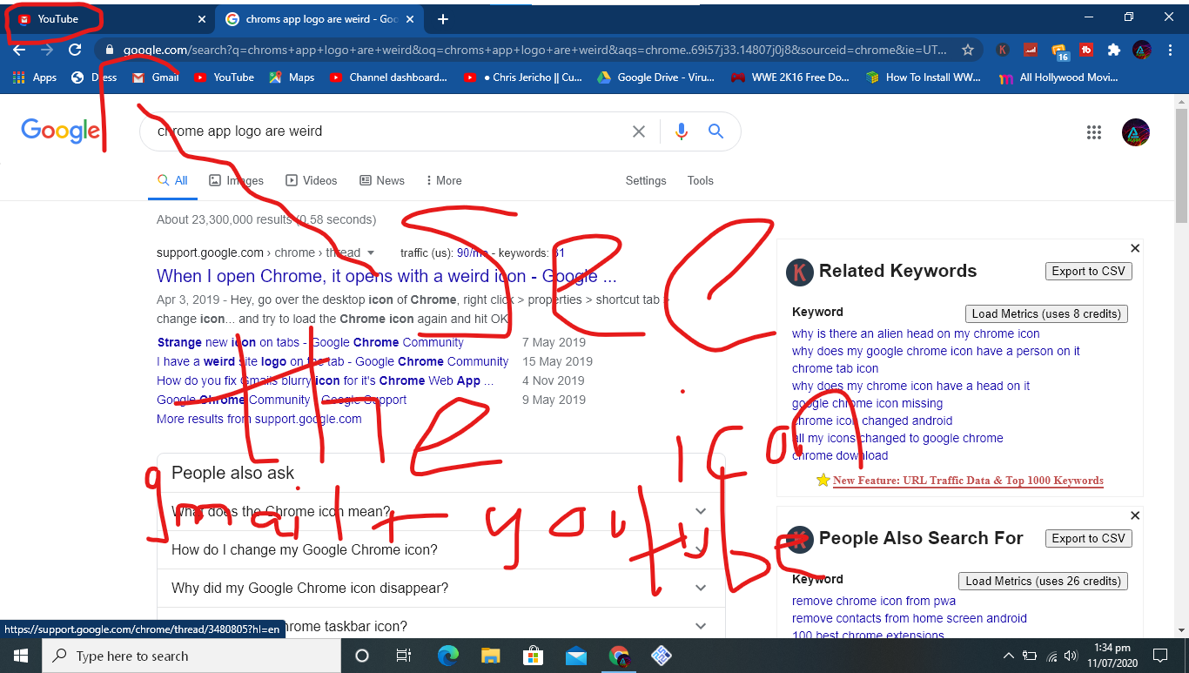Click the Google logo to go home
Screen dimensions: 1189x673
[x=61, y=131]
